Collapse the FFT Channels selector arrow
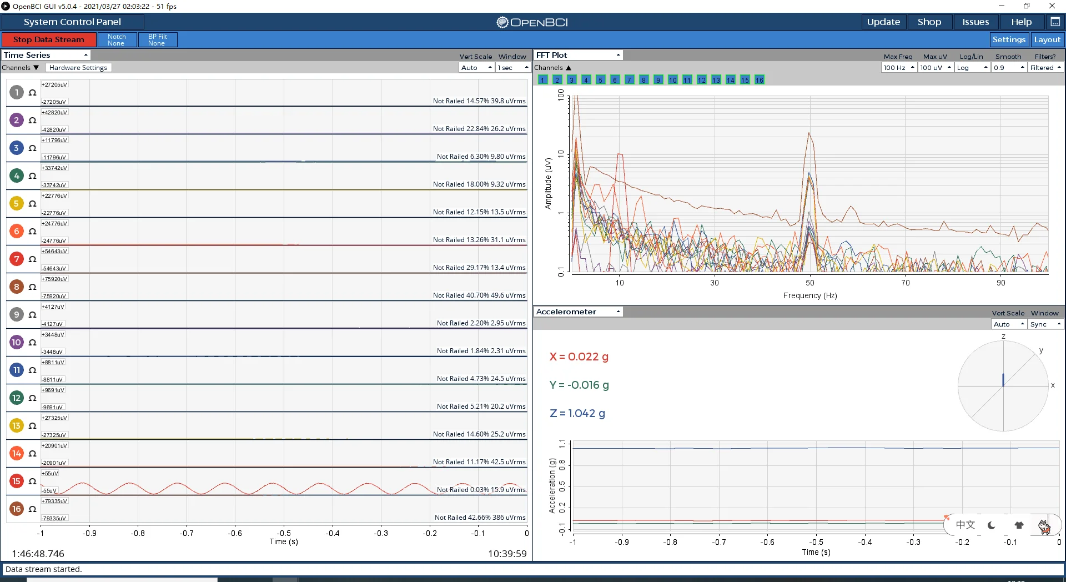 click(x=569, y=68)
